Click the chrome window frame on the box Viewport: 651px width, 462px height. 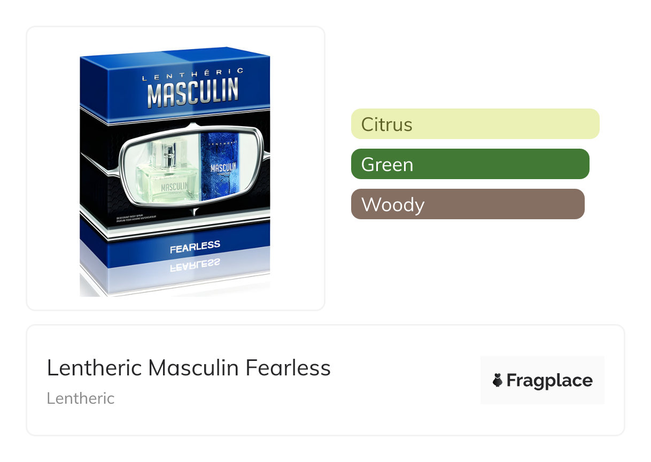coord(124,171)
